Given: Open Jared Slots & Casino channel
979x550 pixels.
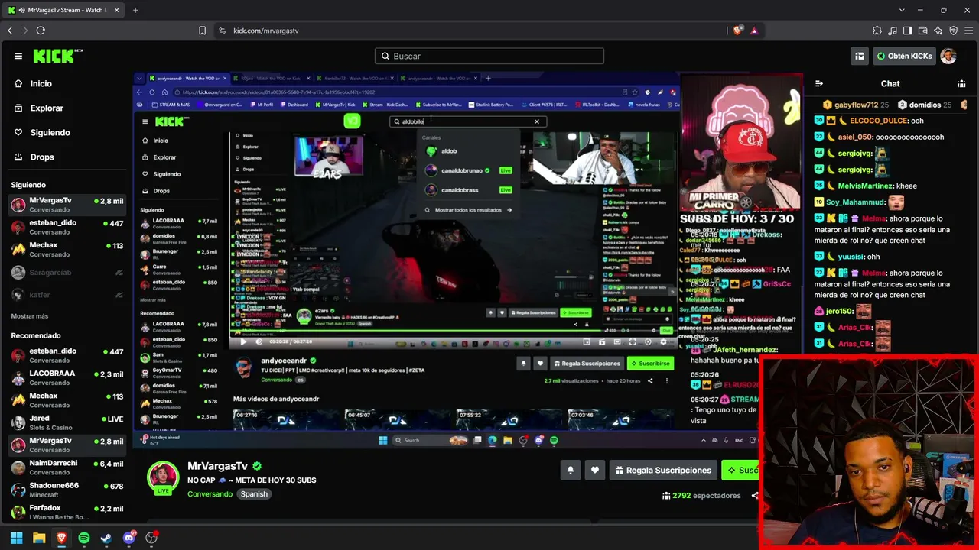Looking at the screenshot, I should point(67,422).
